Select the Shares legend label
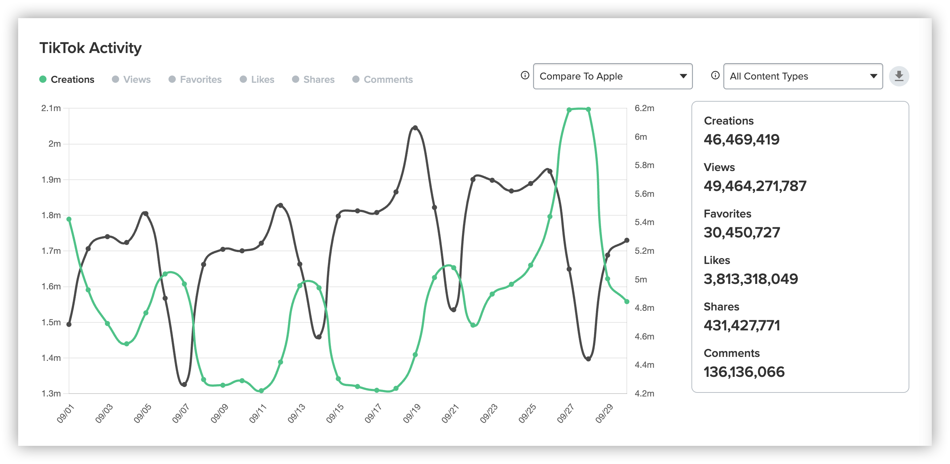This screenshot has width=950, height=464. [x=318, y=80]
